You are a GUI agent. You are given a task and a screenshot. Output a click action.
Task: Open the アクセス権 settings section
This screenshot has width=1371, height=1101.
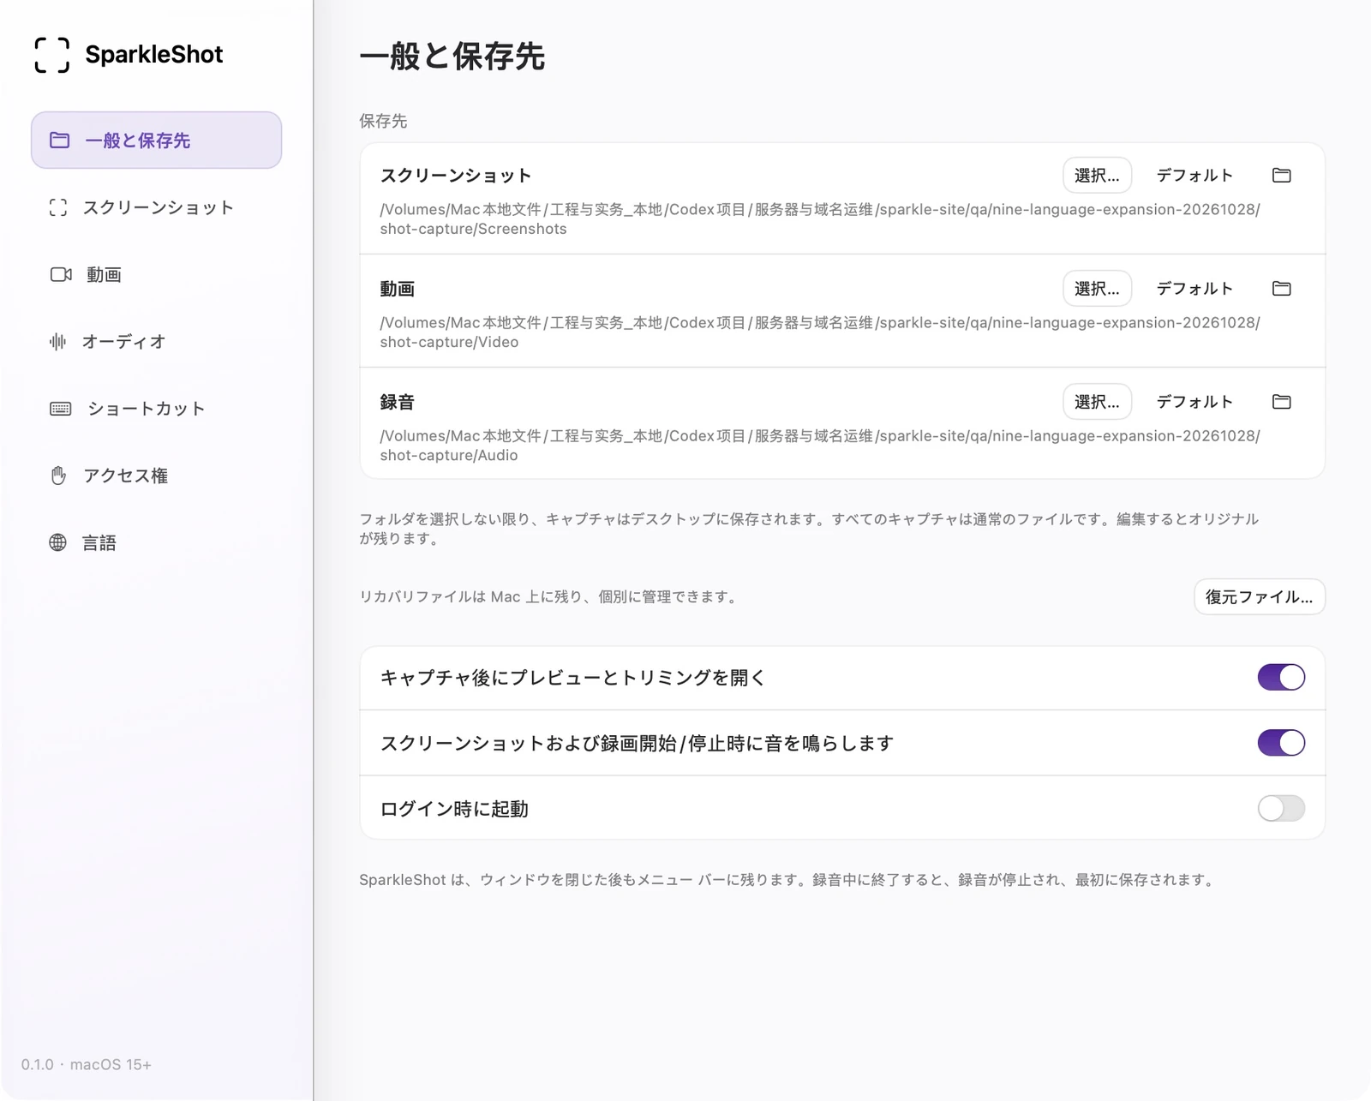(x=157, y=476)
